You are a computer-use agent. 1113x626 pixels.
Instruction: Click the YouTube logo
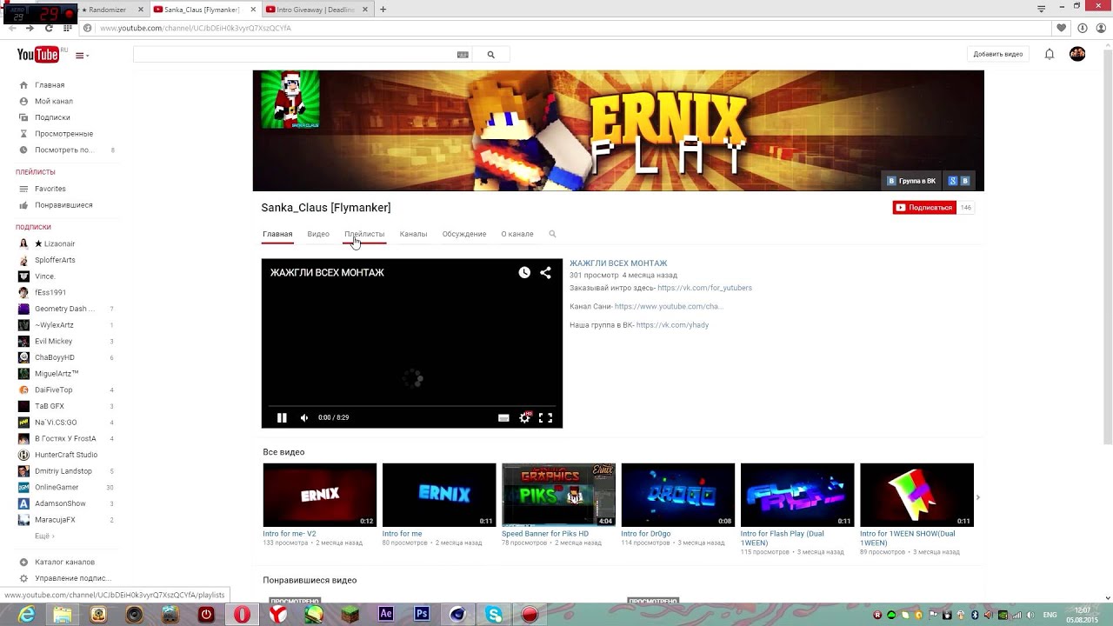point(38,55)
